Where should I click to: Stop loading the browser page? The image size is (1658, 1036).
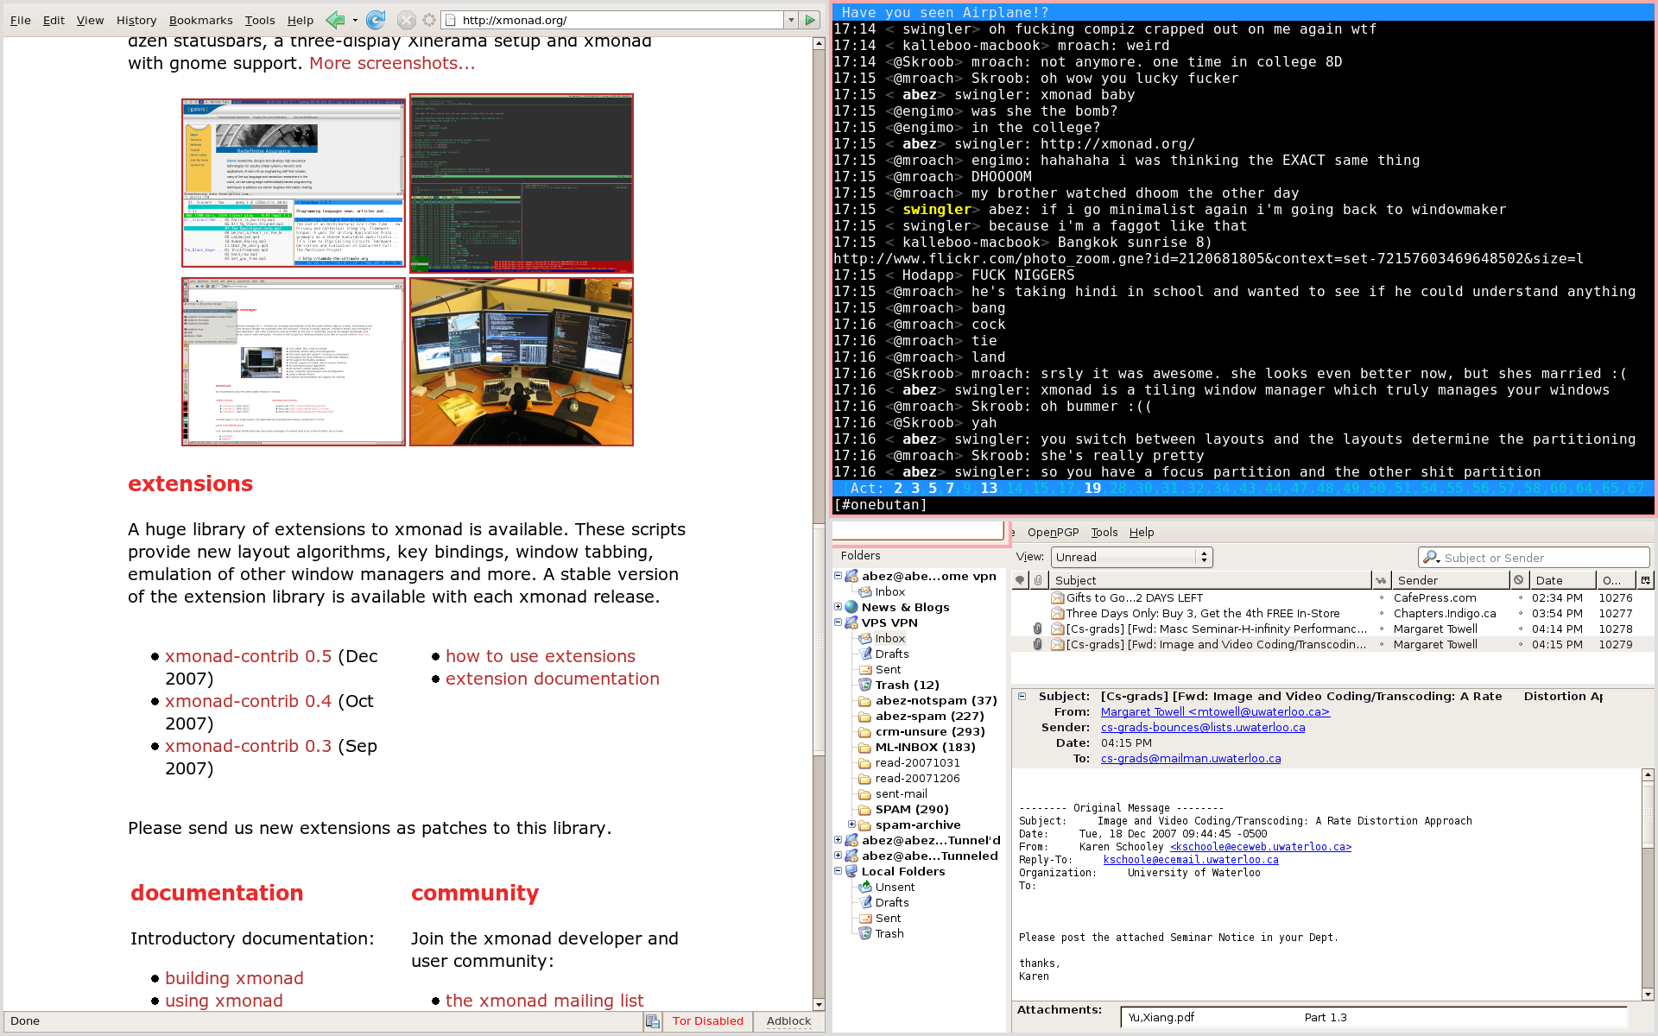(406, 20)
